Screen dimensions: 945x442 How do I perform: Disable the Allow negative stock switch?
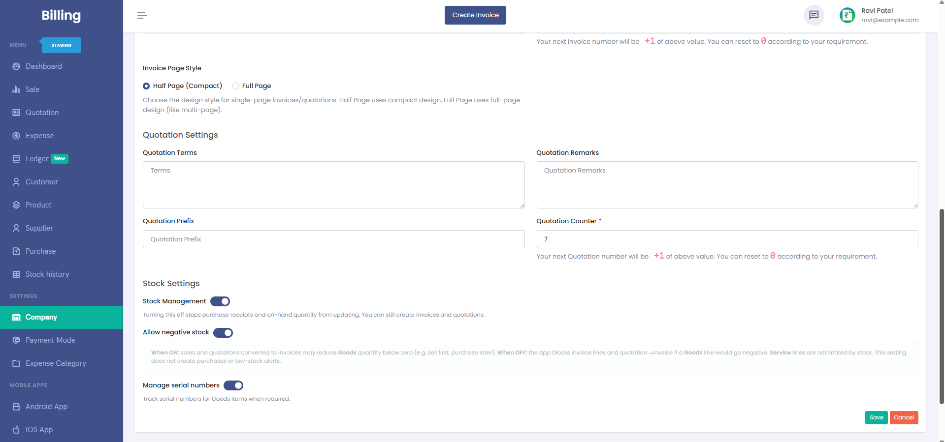coord(223,333)
